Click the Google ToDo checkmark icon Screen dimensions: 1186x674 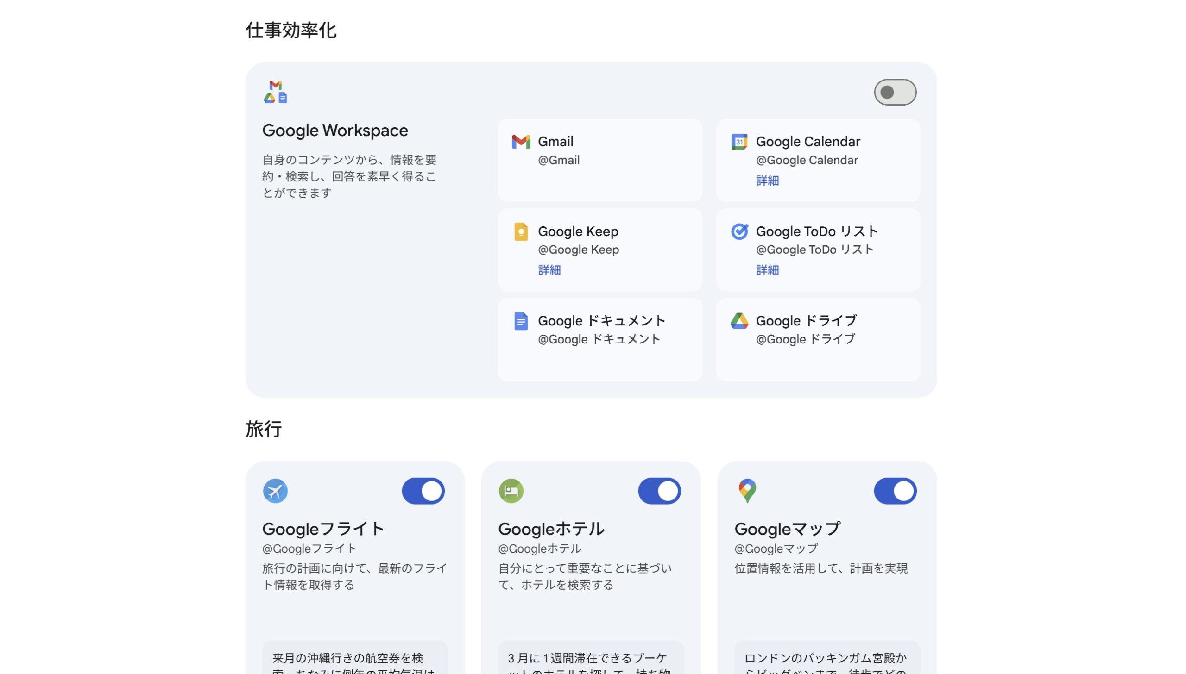coord(739,231)
